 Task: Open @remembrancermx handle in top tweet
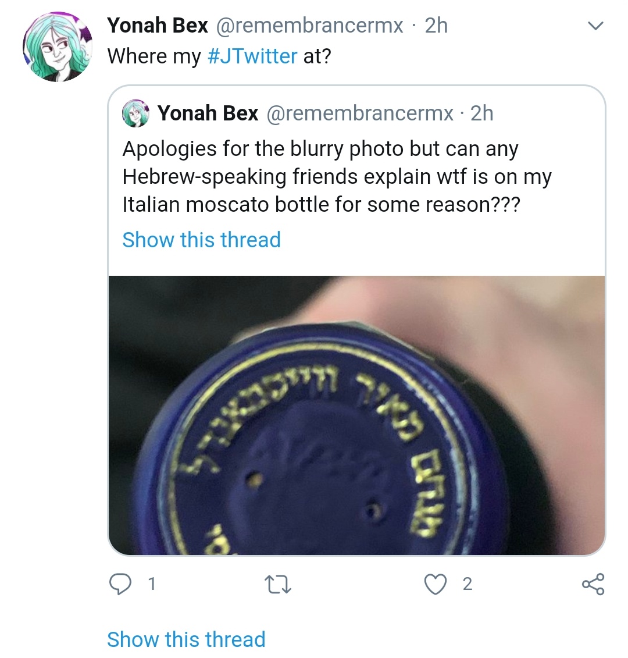click(x=309, y=26)
